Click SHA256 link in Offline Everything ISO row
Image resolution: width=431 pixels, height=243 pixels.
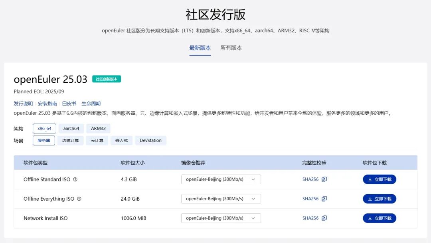pyautogui.click(x=310, y=199)
